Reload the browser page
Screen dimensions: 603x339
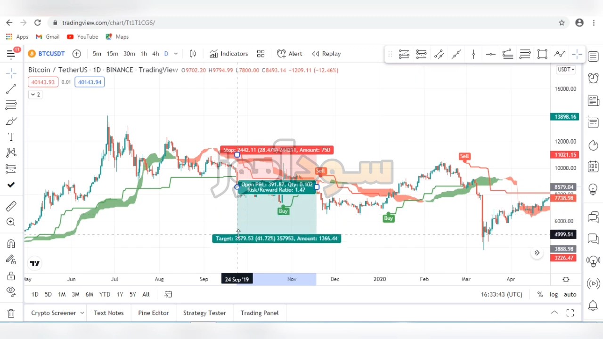pos(38,23)
